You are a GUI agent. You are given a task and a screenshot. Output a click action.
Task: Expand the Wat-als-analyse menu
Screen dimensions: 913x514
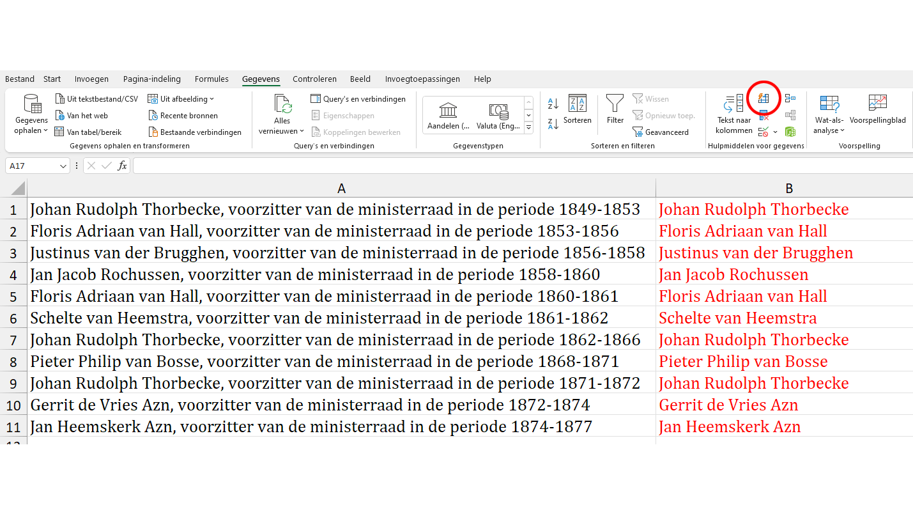coord(829,115)
